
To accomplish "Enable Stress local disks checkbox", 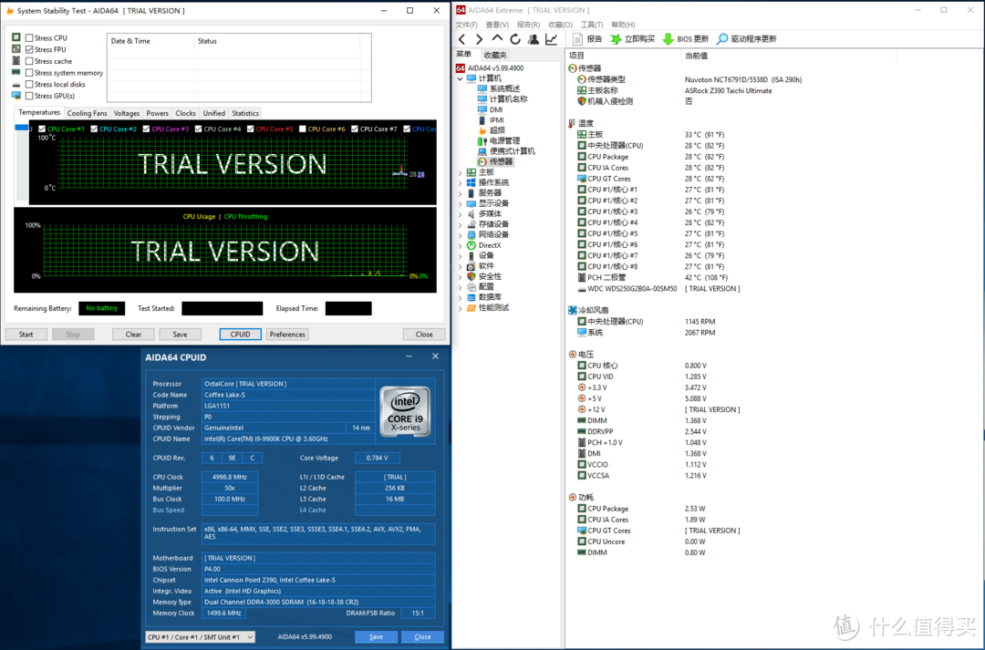I will [x=29, y=84].
